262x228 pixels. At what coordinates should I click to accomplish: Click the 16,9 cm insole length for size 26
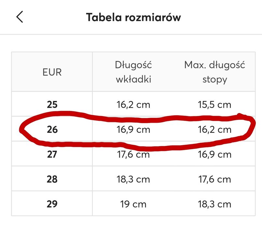pos(133,130)
